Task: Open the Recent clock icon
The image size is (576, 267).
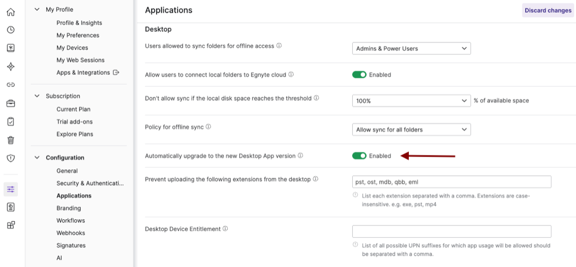Action: (x=10, y=30)
